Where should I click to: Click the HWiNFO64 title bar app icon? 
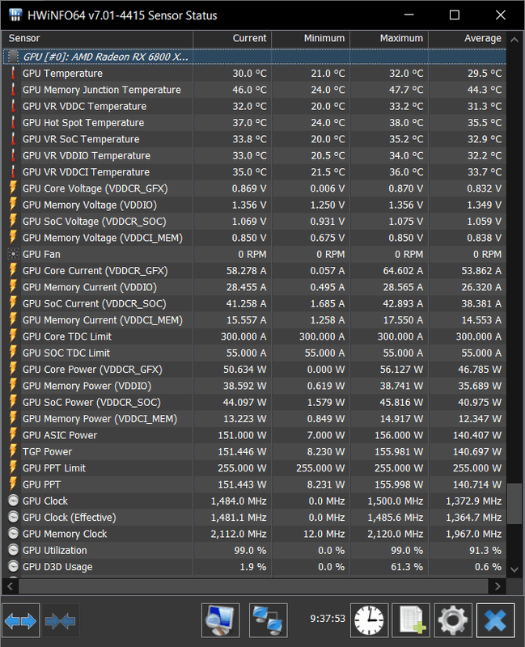point(15,15)
